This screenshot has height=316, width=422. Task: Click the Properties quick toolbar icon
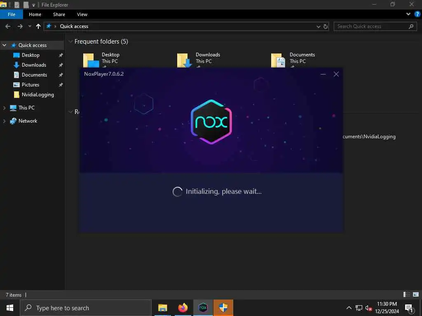pyautogui.click(x=16, y=5)
